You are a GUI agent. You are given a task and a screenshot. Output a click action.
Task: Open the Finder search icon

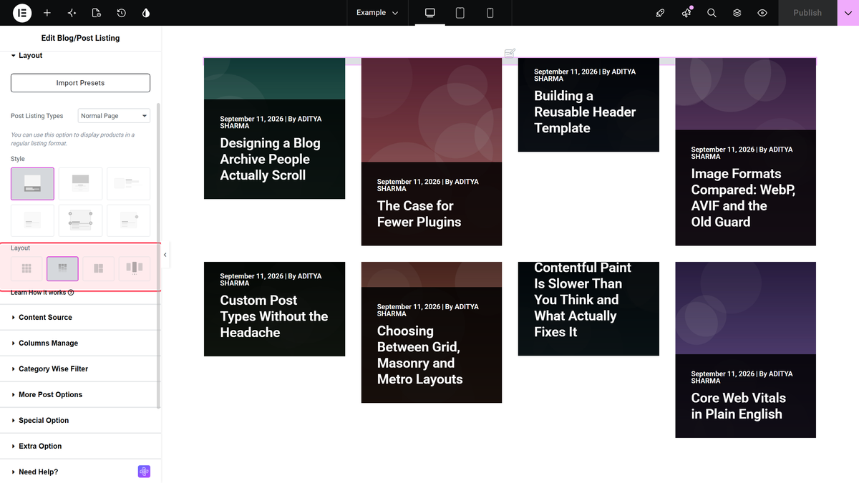tap(712, 13)
